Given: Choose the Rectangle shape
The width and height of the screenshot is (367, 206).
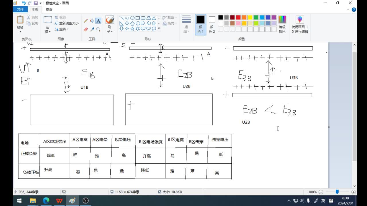Looking at the screenshot, I should tap(138, 18).
